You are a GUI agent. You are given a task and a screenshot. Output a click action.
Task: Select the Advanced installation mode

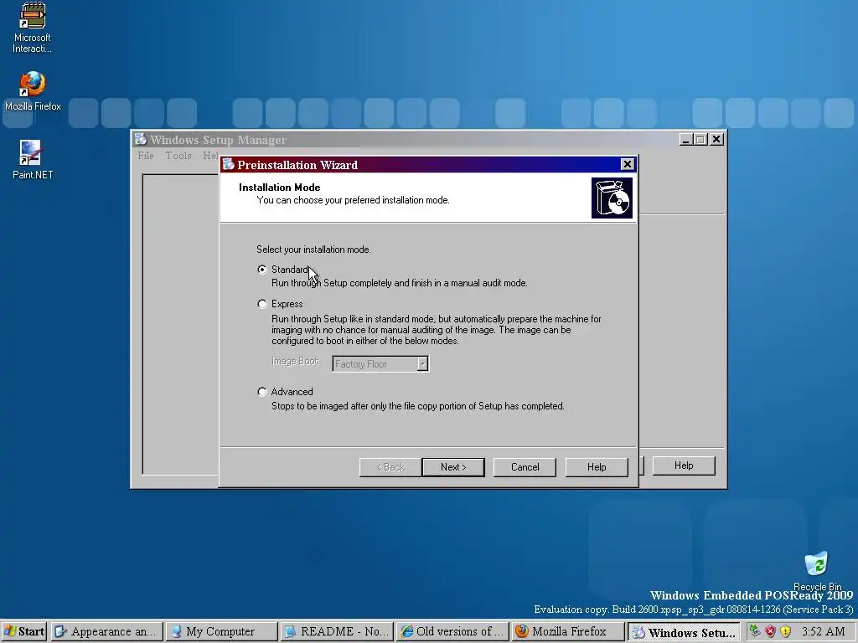tap(262, 392)
